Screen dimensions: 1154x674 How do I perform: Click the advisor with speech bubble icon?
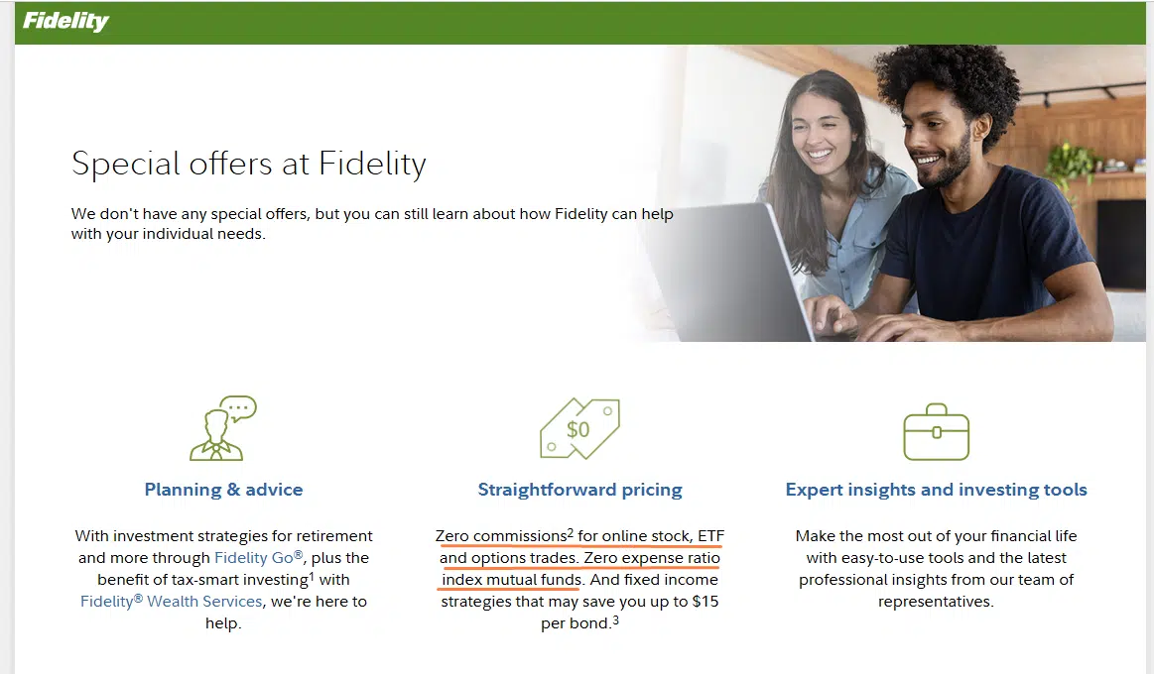pyautogui.click(x=223, y=428)
